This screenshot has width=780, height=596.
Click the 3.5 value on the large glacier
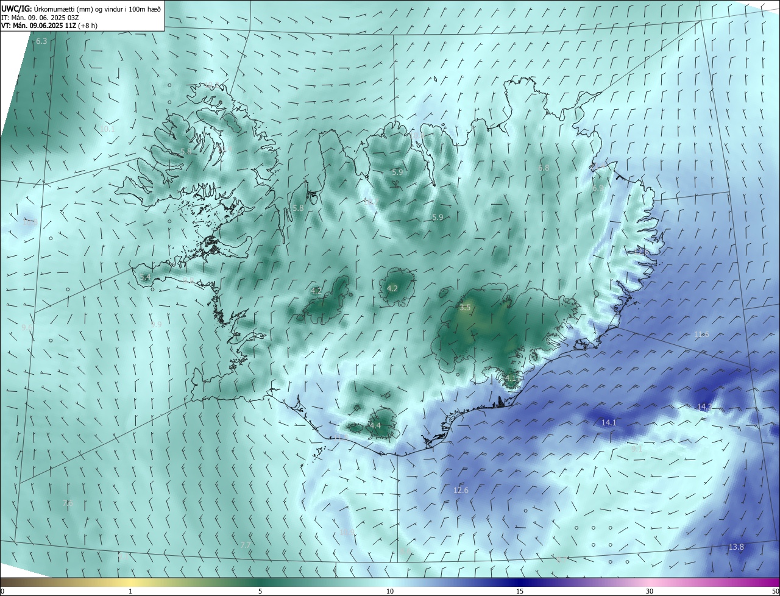click(x=465, y=308)
